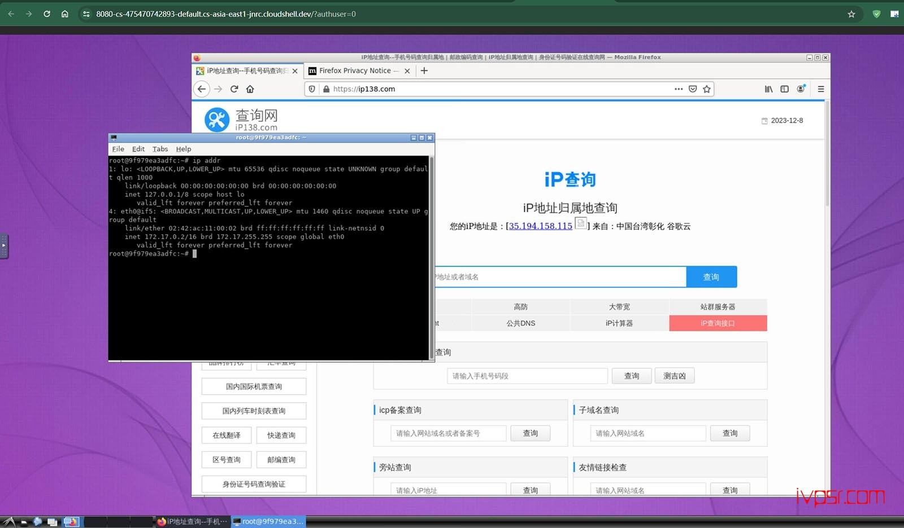Screen dimensions: 904x528
Task: Click outer browser home icon
Action: click(65, 14)
